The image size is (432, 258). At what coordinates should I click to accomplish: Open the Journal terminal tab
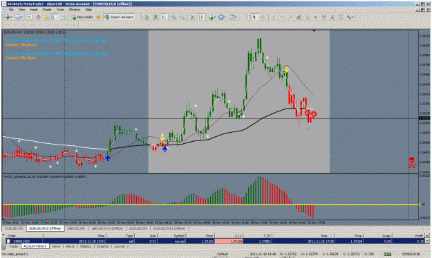pos(120,246)
